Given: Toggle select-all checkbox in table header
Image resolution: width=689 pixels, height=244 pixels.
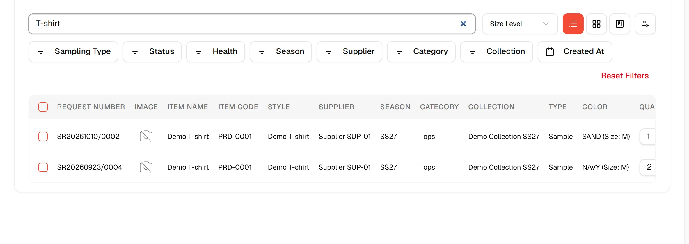Looking at the screenshot, I should [x=43, y=107].
